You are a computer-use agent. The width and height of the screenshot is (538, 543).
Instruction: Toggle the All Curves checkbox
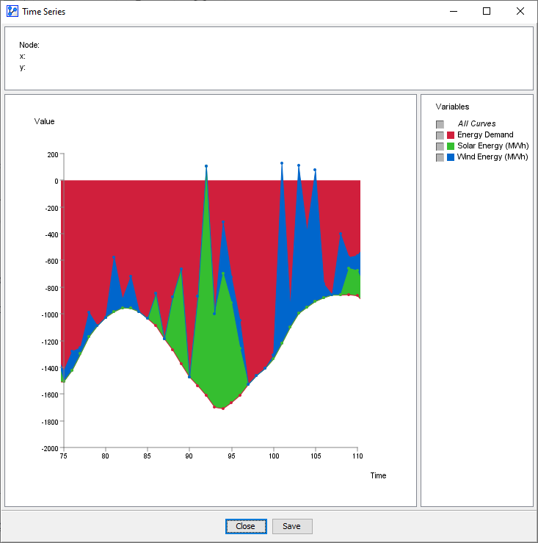click(440, 124)
